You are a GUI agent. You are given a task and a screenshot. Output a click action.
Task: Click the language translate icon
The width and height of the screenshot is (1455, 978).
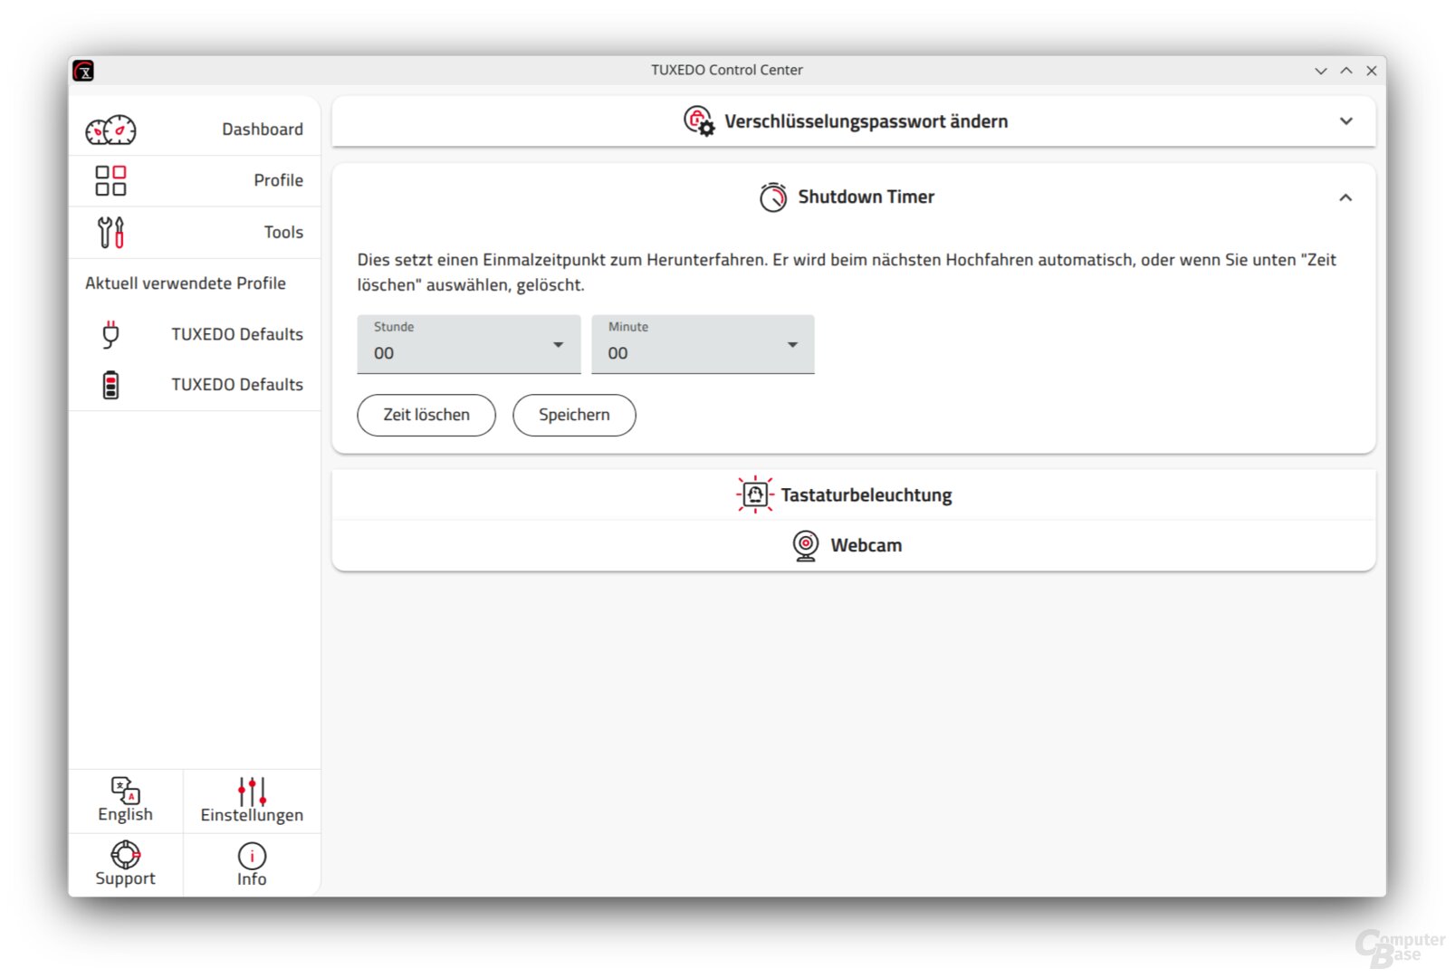coord(125,790)
